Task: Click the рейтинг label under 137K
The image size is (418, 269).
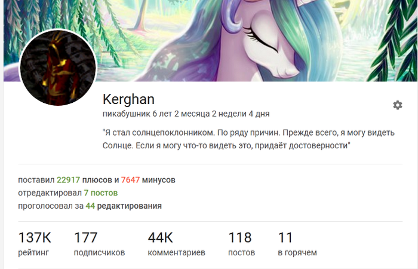Action: click(x=33, y=252)
